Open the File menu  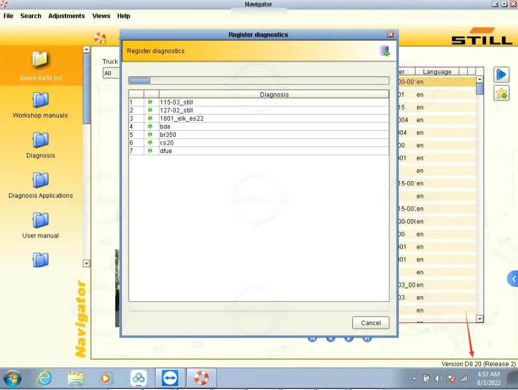[x=8, y=16]
